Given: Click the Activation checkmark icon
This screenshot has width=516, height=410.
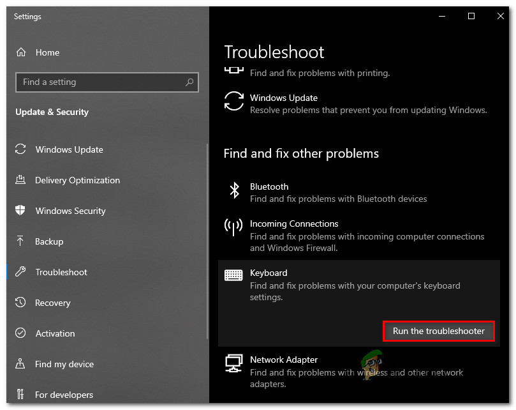Looking at the screenshot, I should [20, 333].
